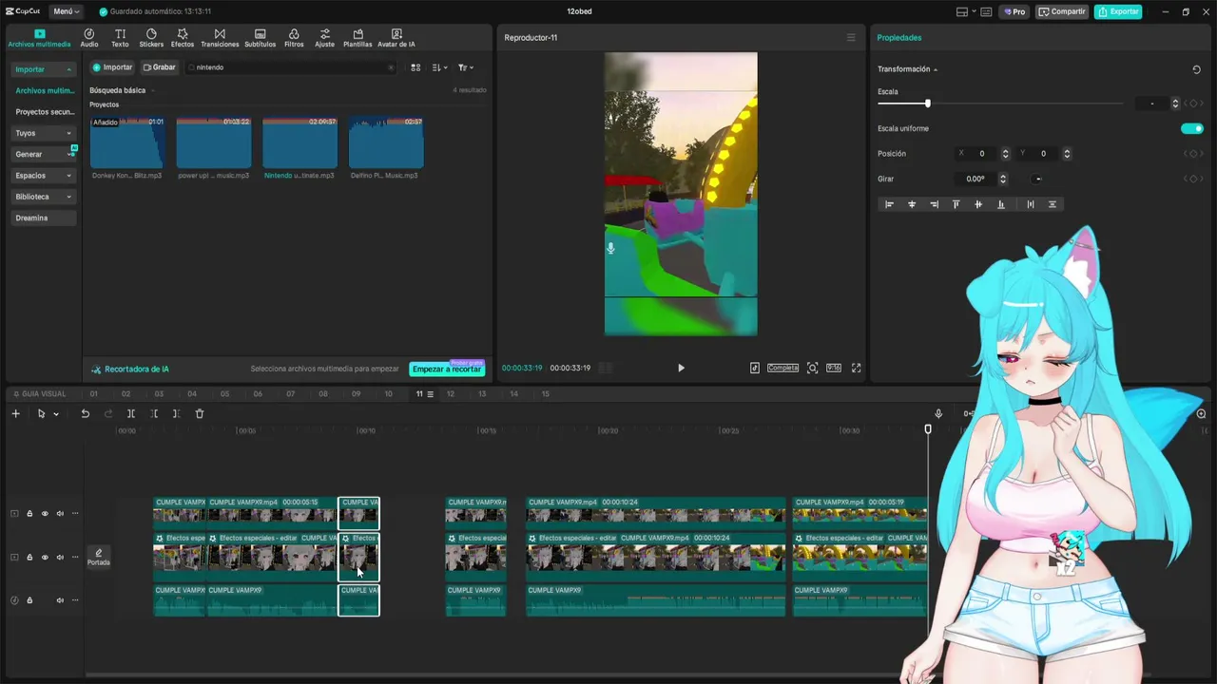The image size is (1217, 684).
Task: Lock the second video track
Action: [29, 558]
